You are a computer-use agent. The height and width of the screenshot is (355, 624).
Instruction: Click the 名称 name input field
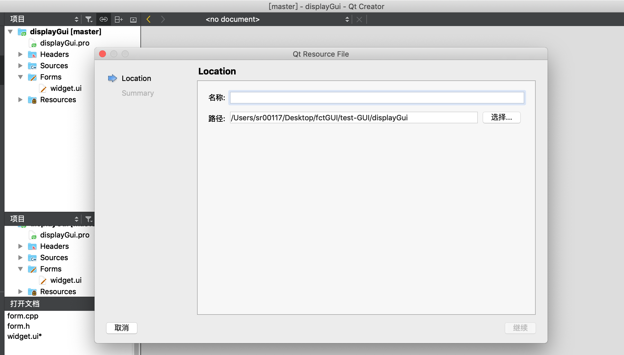click(x=377, y=98)
